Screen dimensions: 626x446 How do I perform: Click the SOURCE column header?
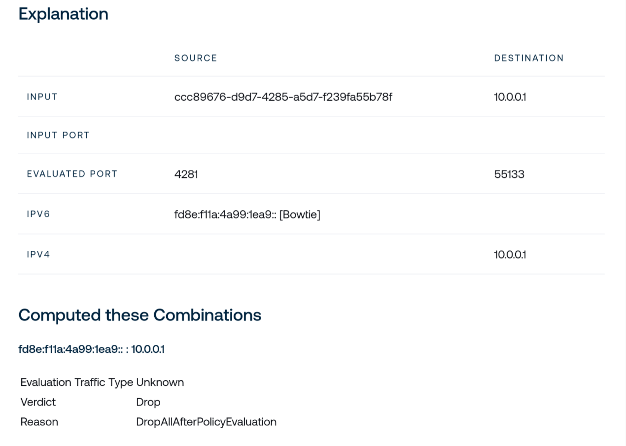point(196,58)
